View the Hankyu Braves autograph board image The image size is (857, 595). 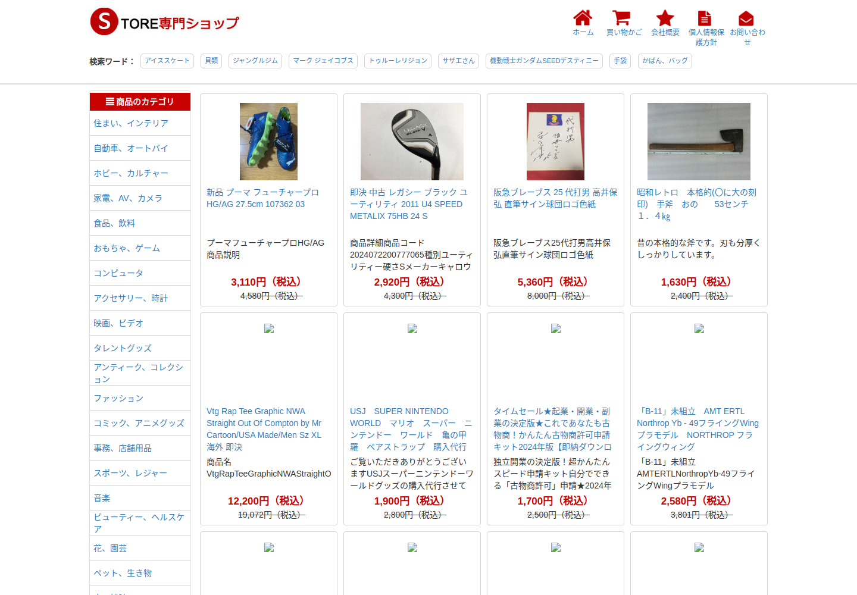point(555,142)
